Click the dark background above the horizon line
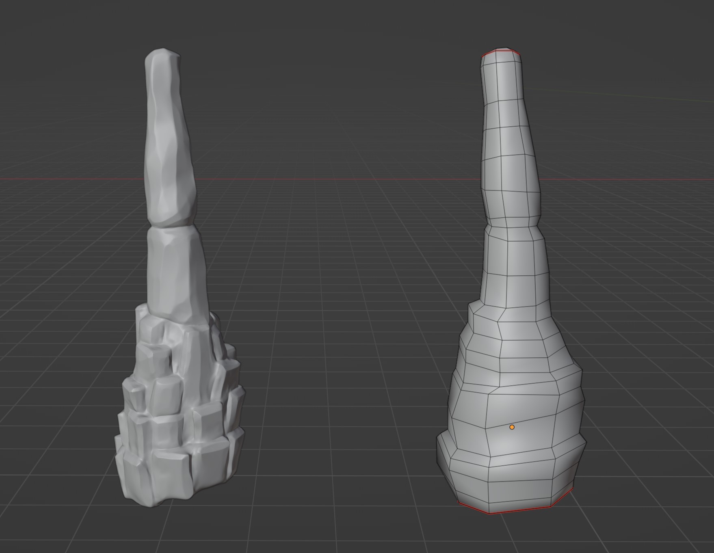The image size is (714, 553). click(325, 61)
